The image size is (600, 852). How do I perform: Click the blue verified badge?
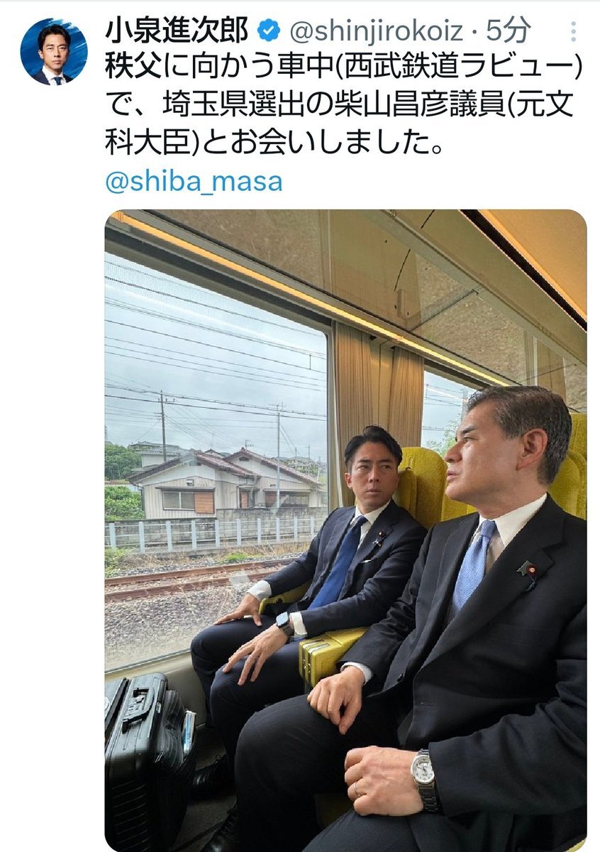[x=267, y=31]
